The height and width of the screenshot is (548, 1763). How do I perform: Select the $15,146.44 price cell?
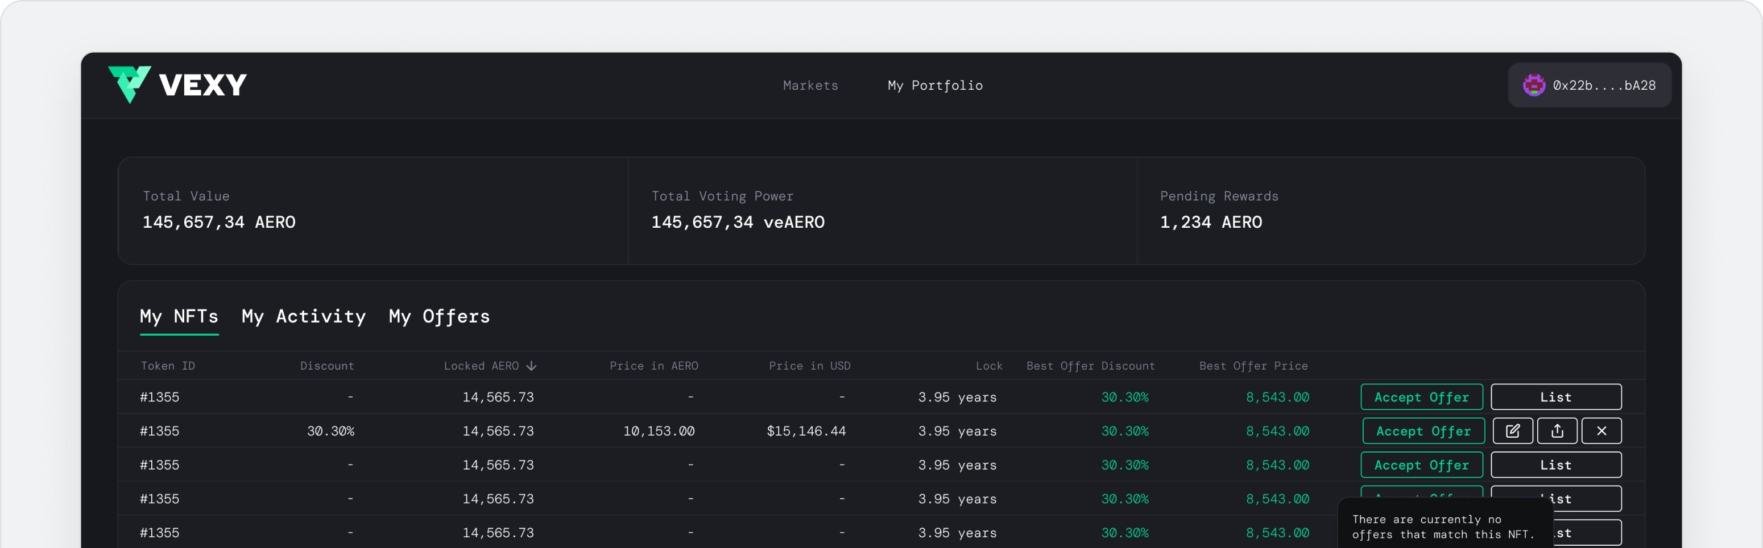pos(806,431)
